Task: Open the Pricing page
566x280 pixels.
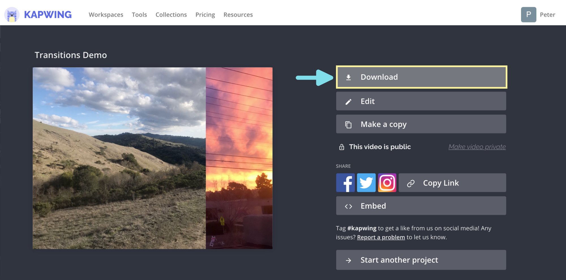Action: tap(205, 15)
